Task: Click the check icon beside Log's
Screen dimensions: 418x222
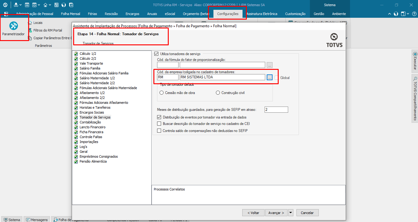Action: (76, 147)
